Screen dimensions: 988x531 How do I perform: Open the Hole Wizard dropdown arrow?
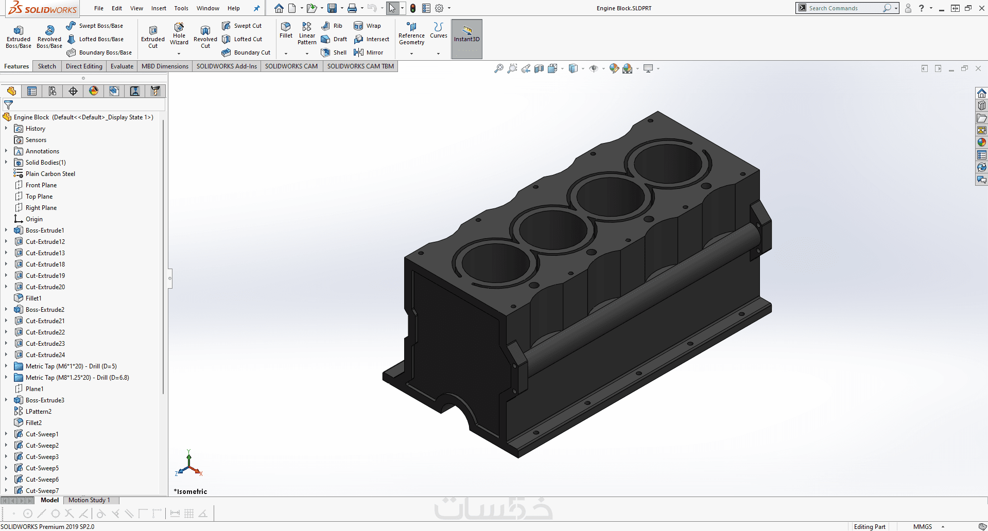[179, 54]
